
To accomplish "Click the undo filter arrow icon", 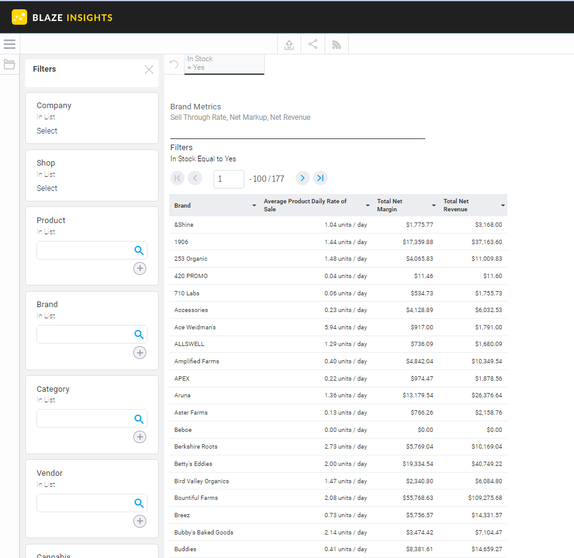I will coord(174,64).
